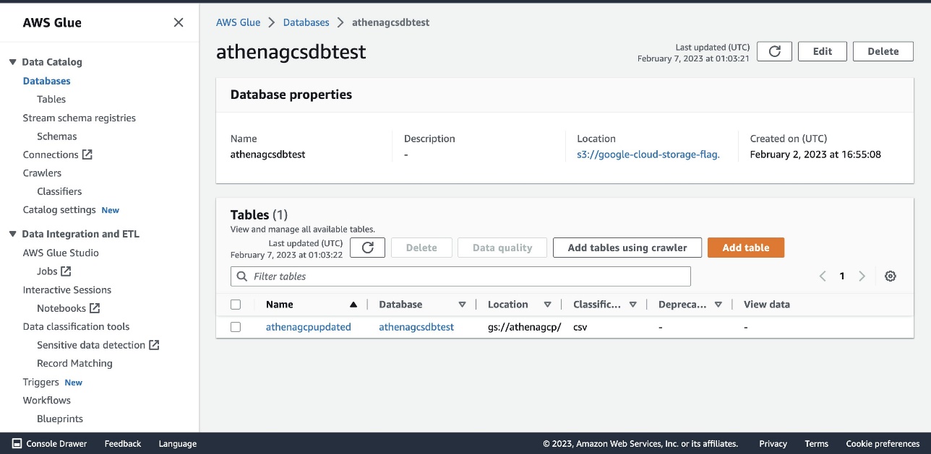
Task: Open Data classification tools
Action: click(x=77, y=326)
